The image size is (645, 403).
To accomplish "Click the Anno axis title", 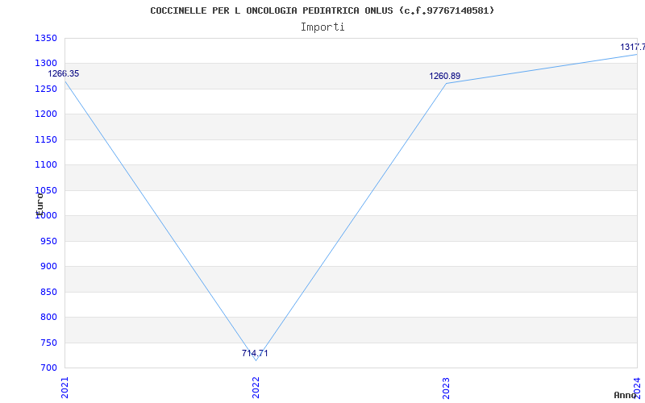I will 625,395.
